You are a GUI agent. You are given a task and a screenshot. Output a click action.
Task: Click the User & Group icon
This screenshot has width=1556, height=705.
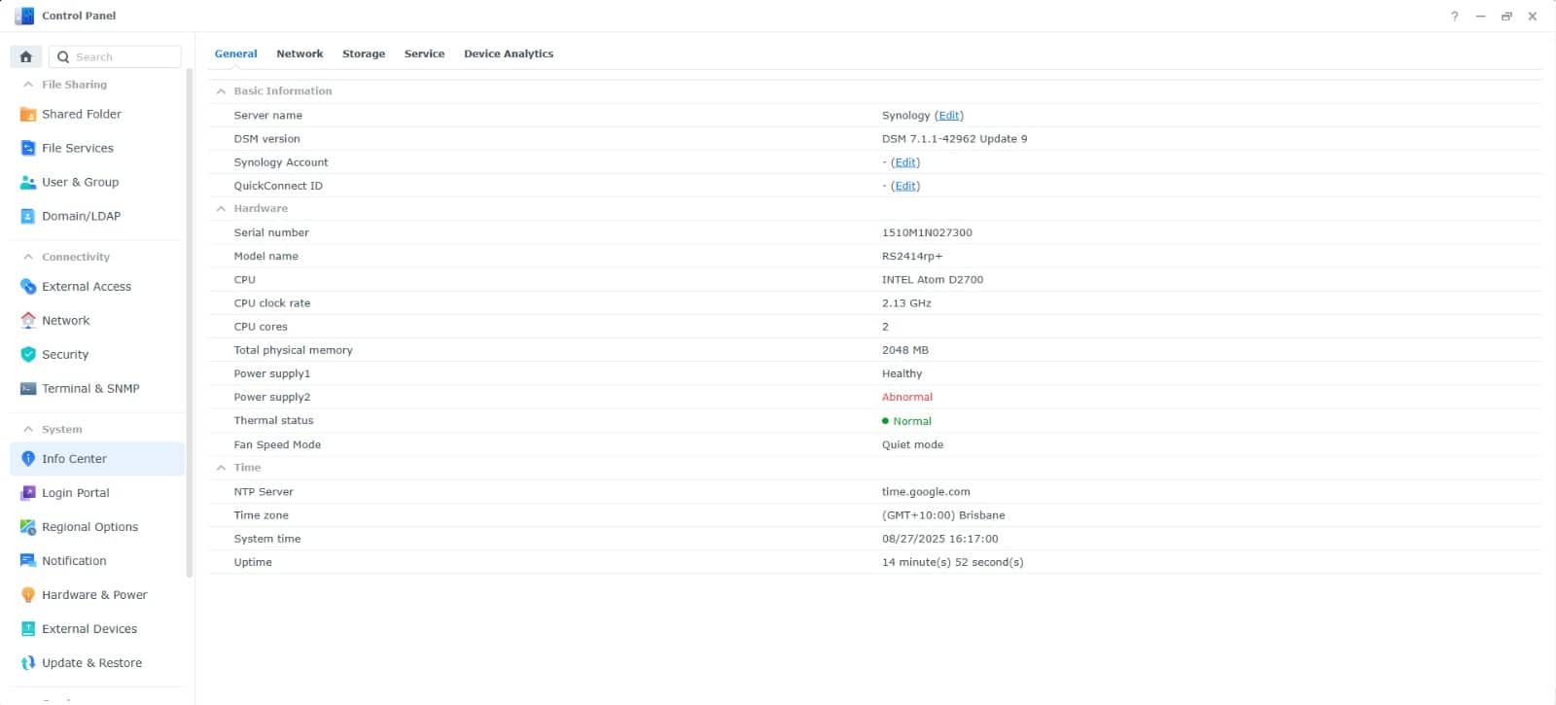(x=28, y=183)
